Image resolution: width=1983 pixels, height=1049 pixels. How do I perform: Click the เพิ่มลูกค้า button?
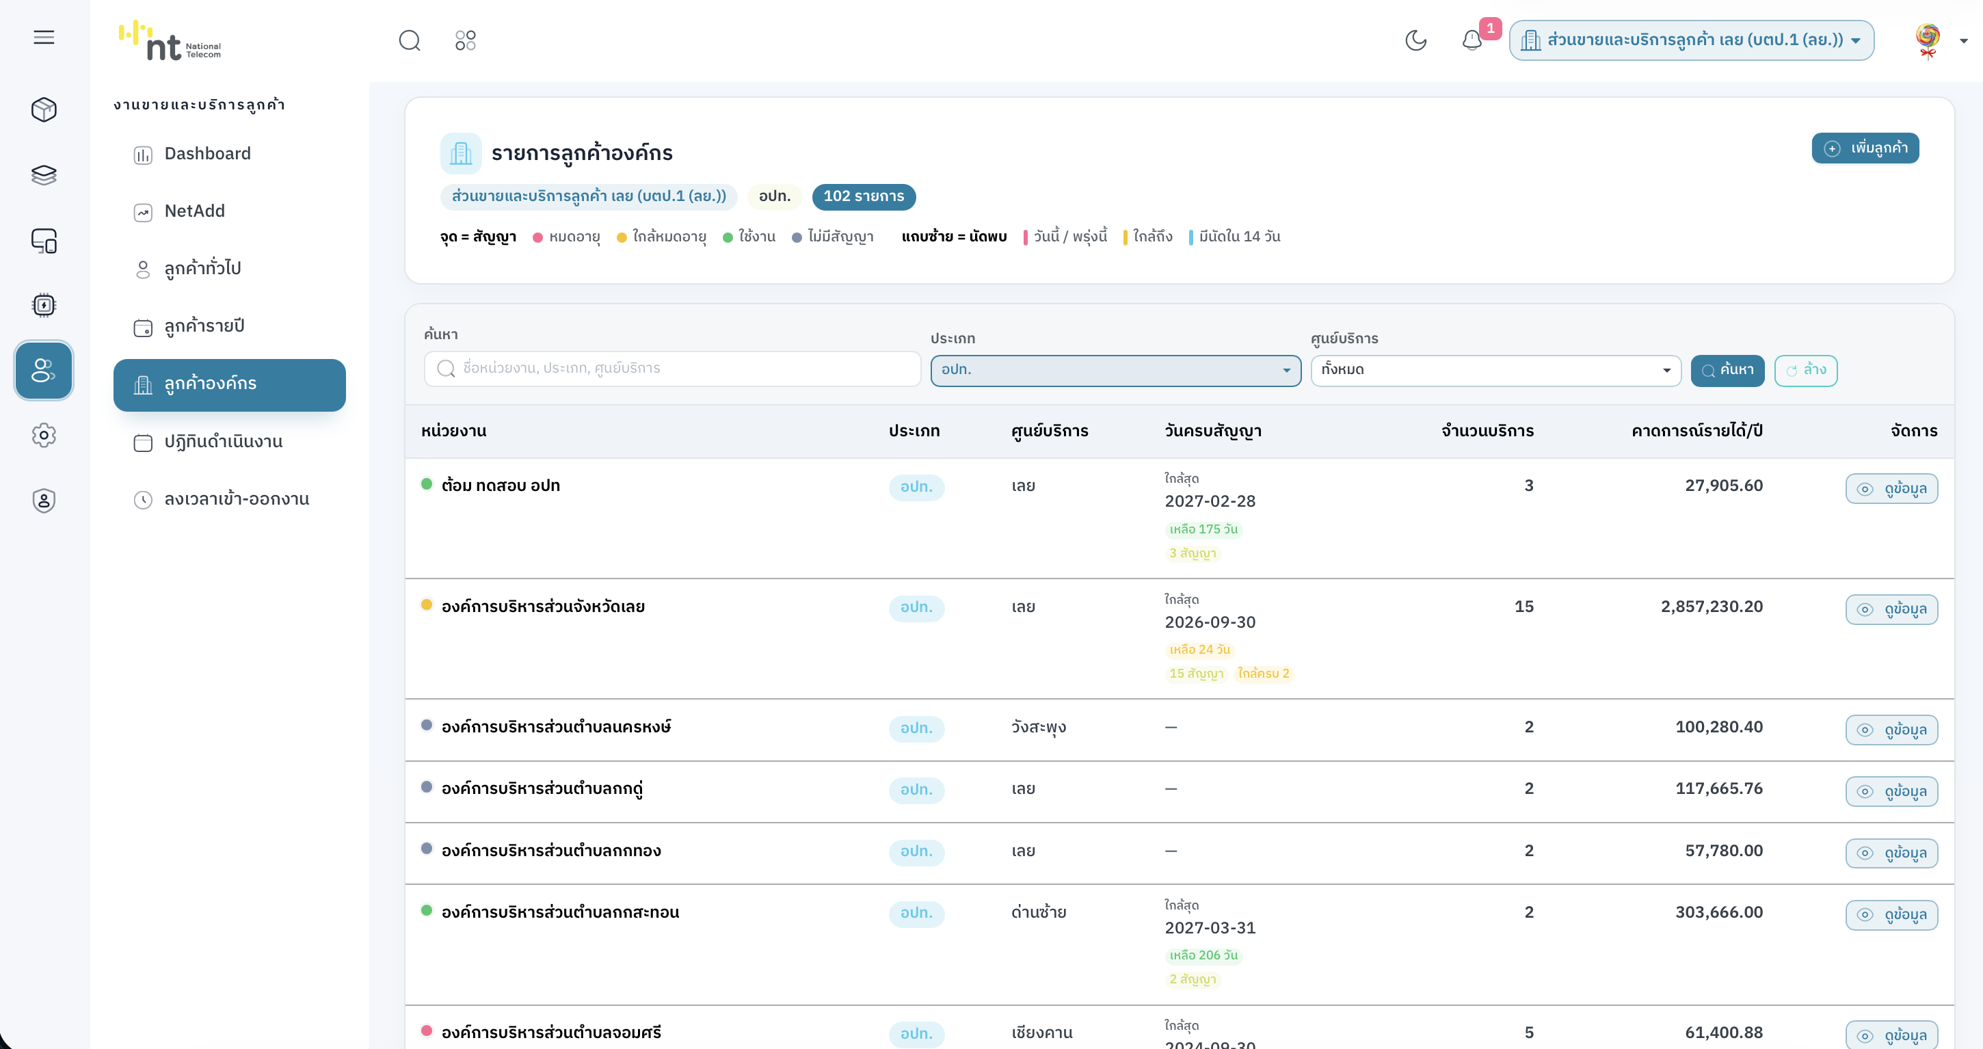coord(1865,148)
